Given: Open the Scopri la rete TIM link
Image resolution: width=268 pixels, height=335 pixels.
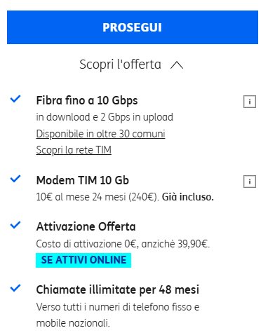Looking at the screenshot, I should [x=74, y=150].
